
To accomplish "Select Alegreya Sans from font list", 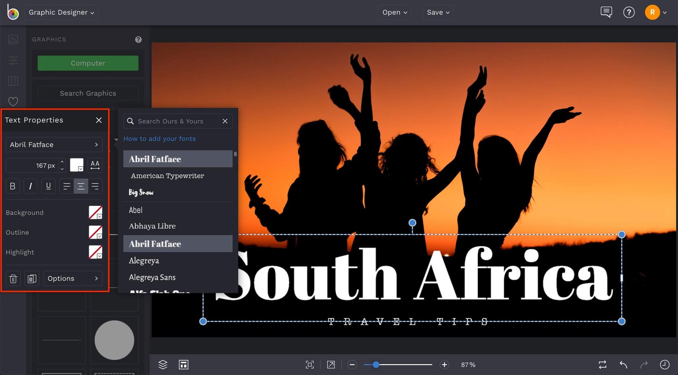I will coord(152,277).
